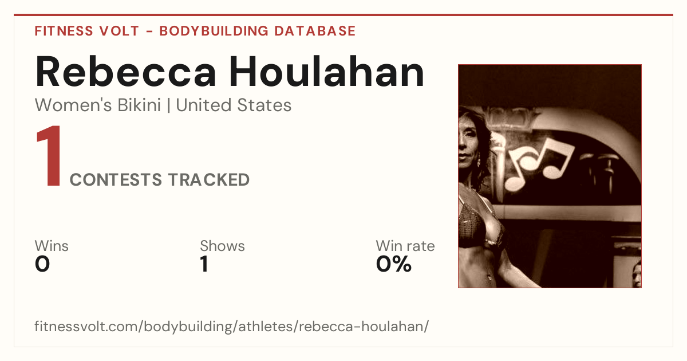Click the CONTESTS TRACKED label
Viewport: 687px width, 361px height.
160,180
